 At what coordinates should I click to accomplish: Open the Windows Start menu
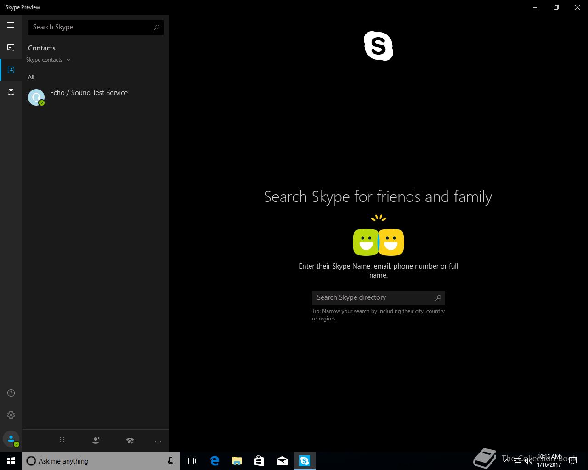11,461
